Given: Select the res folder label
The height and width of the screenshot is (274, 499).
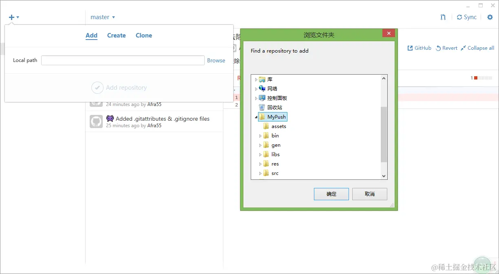Looking at the screenshot, I should point(275,164).
